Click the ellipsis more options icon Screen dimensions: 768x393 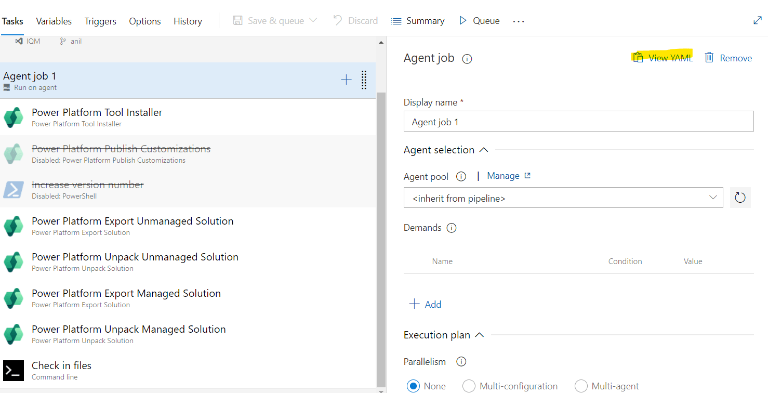[518, 20]
